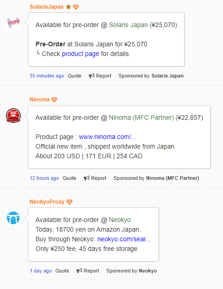Click the green 'Ninoma (MFC Partner)' shop link

pos(141,117)
